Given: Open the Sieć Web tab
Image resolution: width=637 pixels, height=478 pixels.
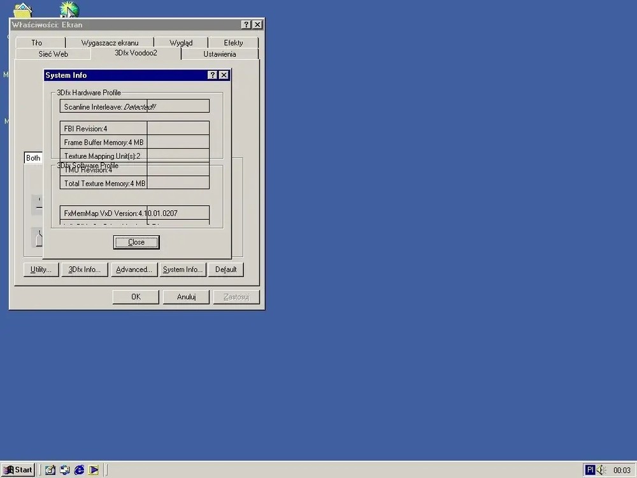Looking at the screenshot, I should [54, 54].
